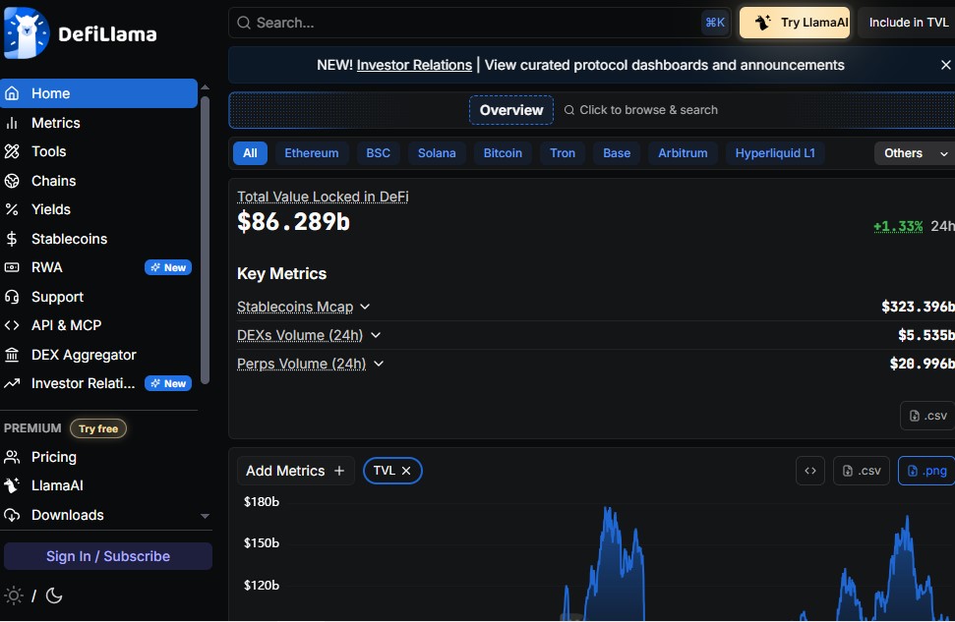
Task: Click the DEX Aggregator bank icon
Action: click(x=12, y=355)
